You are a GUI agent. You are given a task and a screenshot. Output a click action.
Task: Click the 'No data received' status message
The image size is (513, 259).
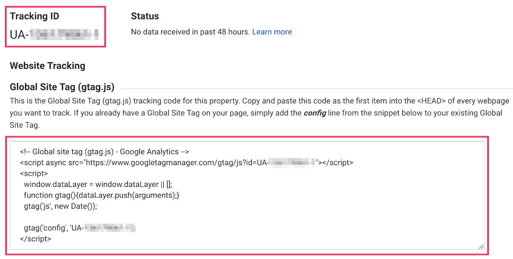point(190,32)
